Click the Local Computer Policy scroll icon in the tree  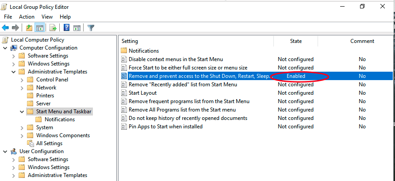click(x=5, y=40)
